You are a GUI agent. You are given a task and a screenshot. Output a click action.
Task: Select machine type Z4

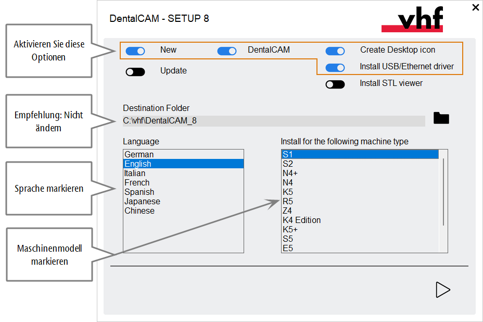click(360, 210)
